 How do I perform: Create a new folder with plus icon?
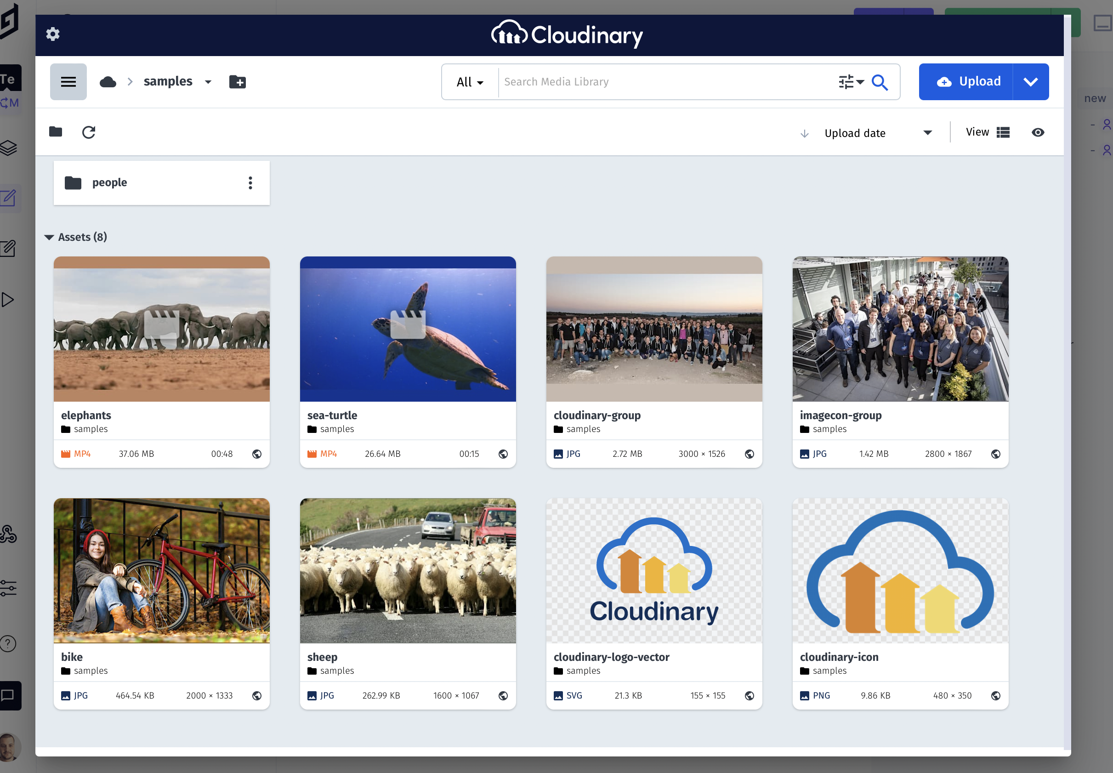[x=237, y=82]
